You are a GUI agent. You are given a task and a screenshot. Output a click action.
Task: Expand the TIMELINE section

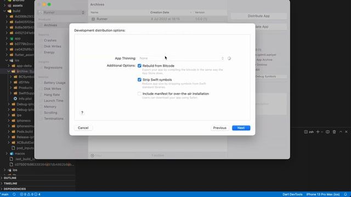point(10,183)
